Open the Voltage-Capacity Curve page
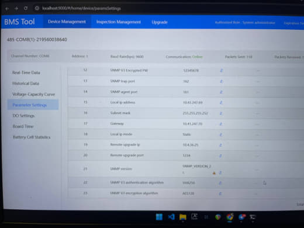Screen dimensions: 304x228 coord(34,94)
